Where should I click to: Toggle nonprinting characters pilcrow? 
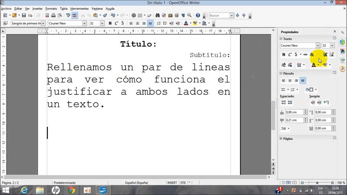(x=183, y=15)
